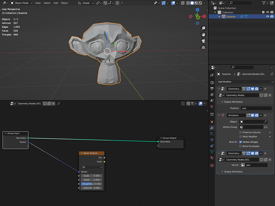Click Suzanne in properties breadcrumb
Image resolution: width=275 pixels, height=206 pixels.
226,74
